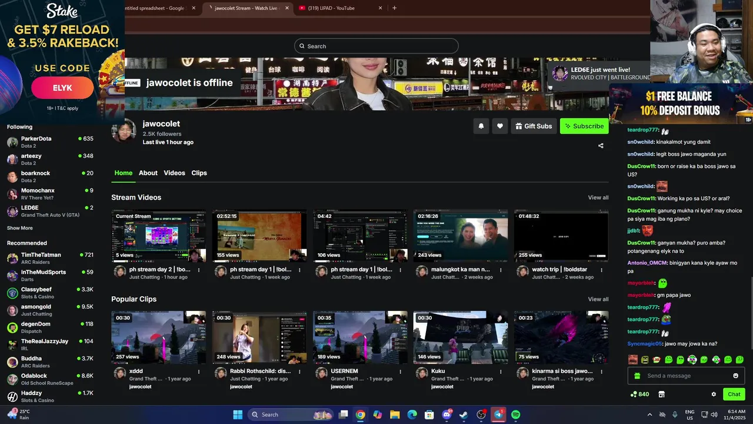This screenshot has width=753, height=424.
Task: Expand followed channels with Show More
Action: (x=20, y=228)
